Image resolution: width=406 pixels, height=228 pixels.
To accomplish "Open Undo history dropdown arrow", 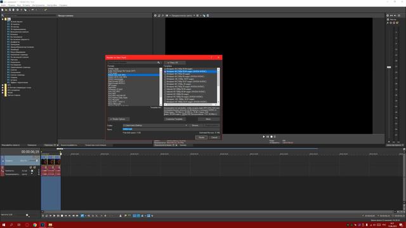I will pyautogui.click(x=36, y=10).
